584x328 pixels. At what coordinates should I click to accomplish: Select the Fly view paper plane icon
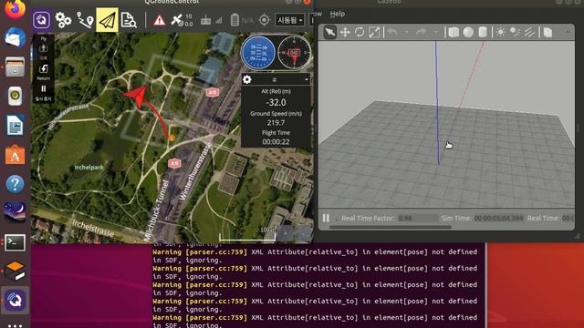[x=108, y=20]
